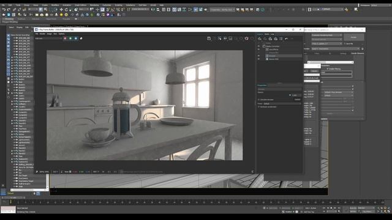Image resolution: width=392 pixels, height=220 pixels.
Task: Toggle visibility of Lens Effects layer
Action: [258, 50]
